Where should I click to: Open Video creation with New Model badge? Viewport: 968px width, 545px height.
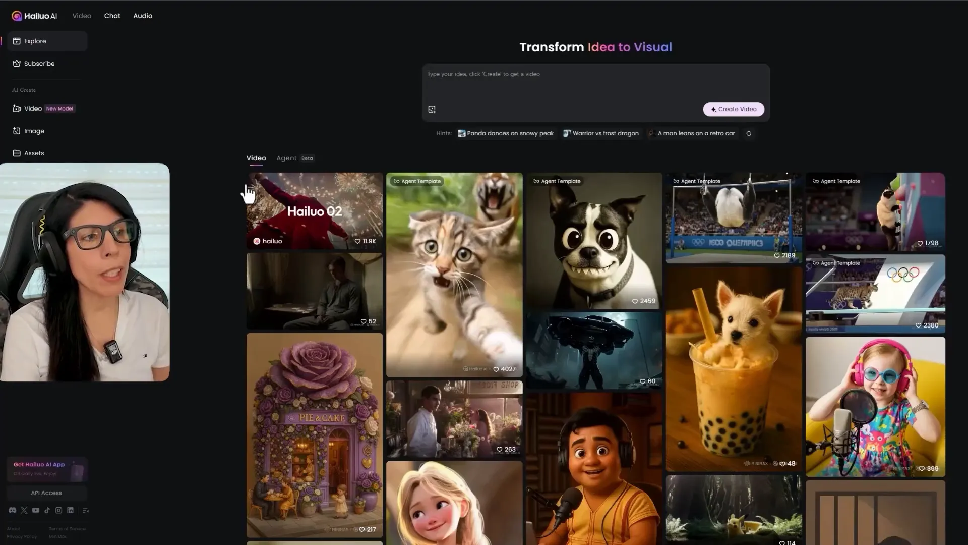pos(47,108)
